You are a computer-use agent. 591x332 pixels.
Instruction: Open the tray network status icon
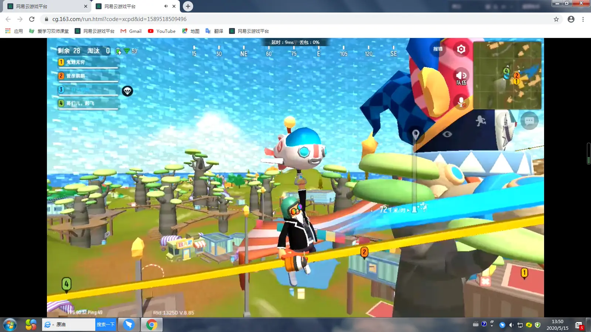520,325
